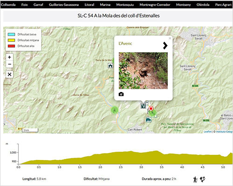
Task: Open the Olèrdola park tab
Action: [203, 5]
